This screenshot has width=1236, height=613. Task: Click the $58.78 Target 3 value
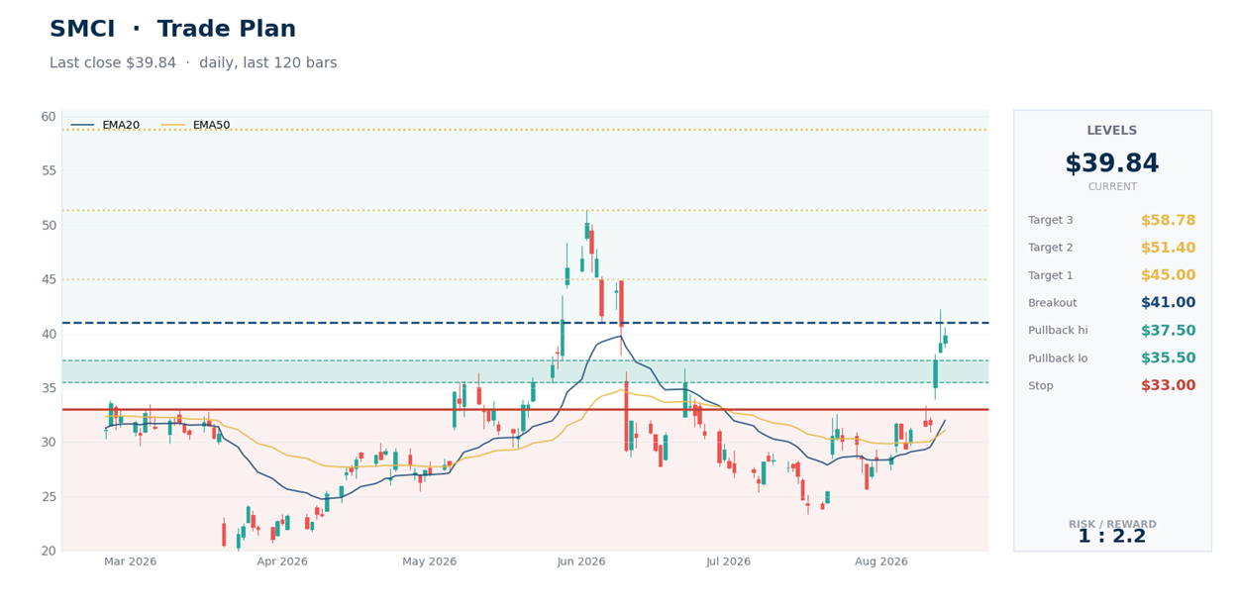coord(1168,220)
